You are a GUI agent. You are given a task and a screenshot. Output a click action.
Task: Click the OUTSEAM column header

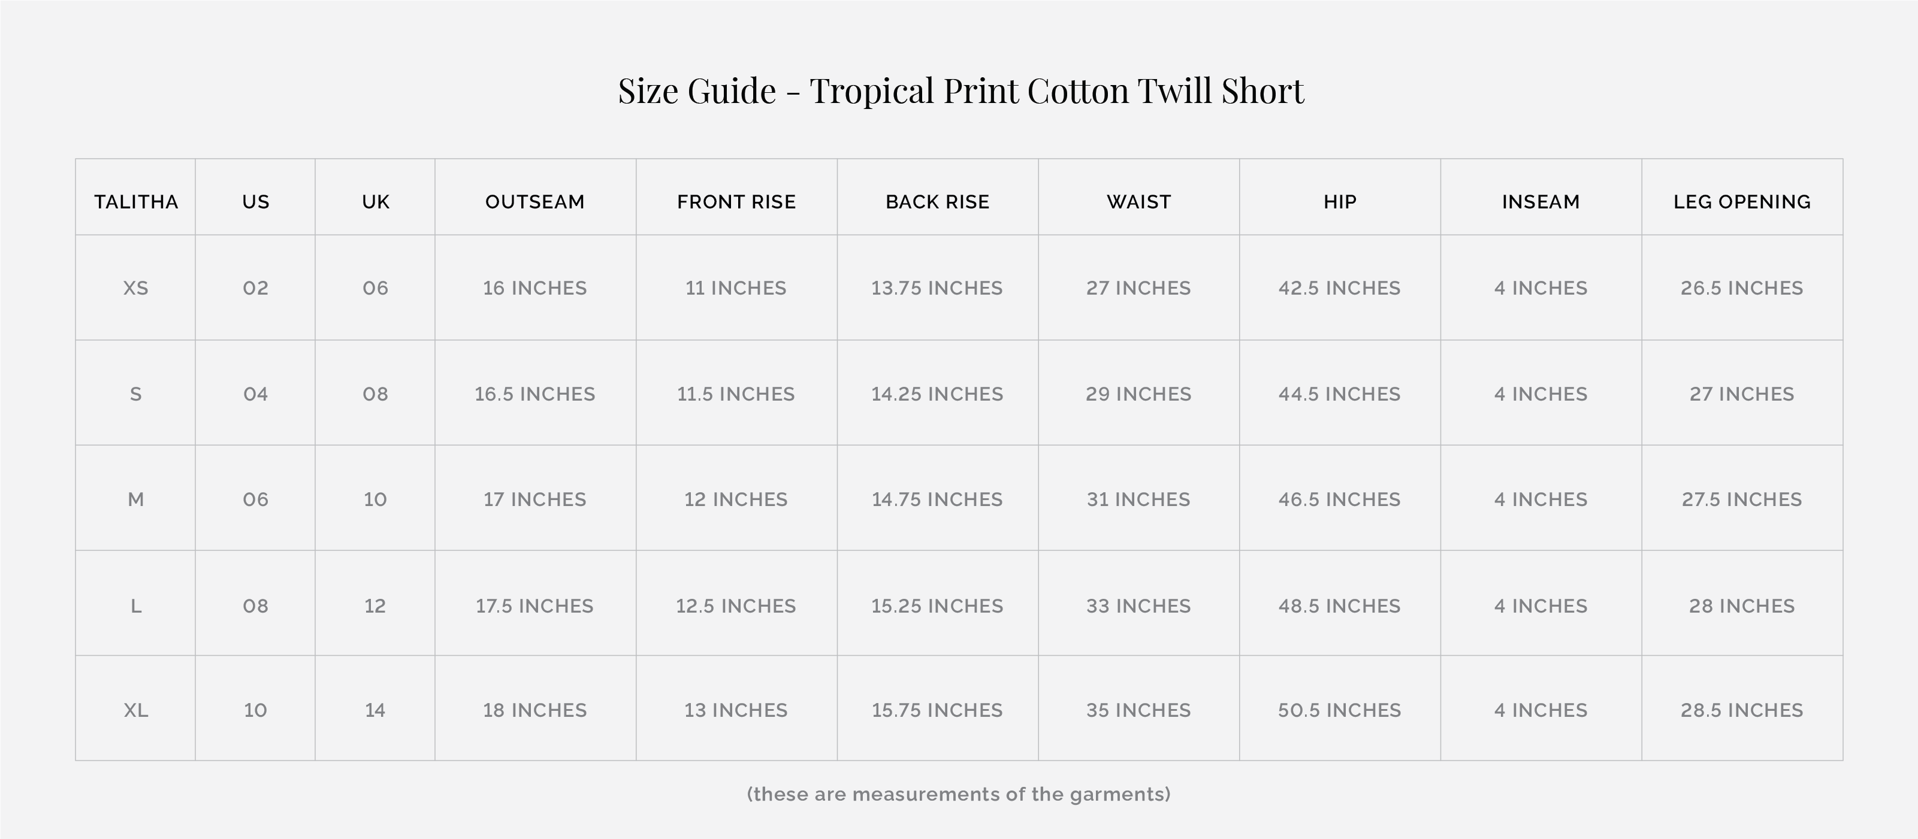click(534, 202)
